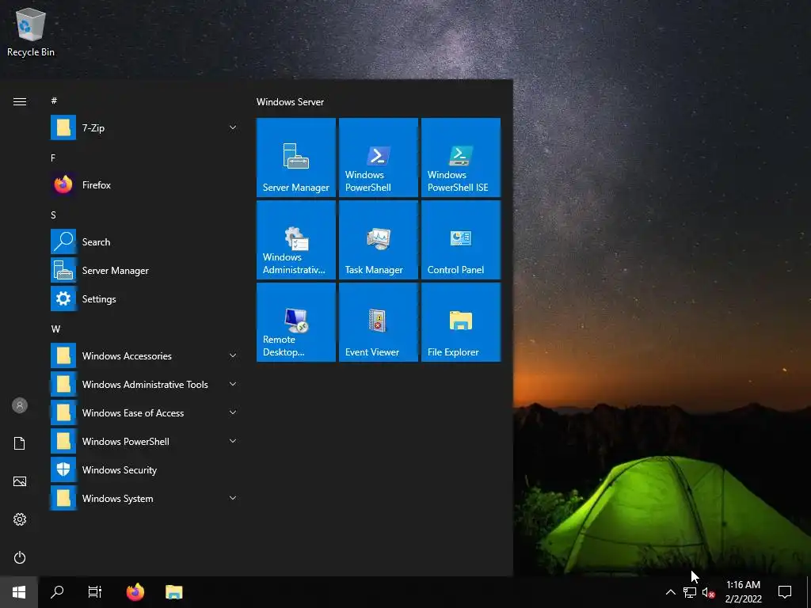Expand the Windows Accessories folder chevron
This screenshot has width=811, height=608.
233,355
